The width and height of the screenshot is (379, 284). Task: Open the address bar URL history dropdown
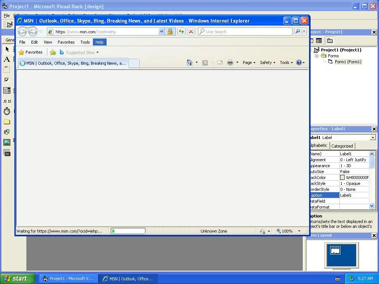coord(161,32)
